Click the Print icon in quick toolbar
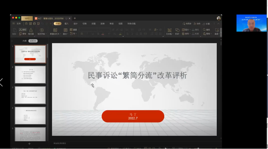Screen dimensions: 268x149 [34, 24]
